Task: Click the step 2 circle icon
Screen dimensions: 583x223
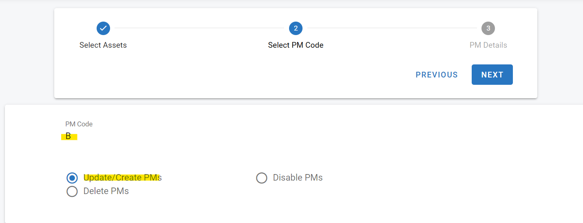Action: (296, 28)
